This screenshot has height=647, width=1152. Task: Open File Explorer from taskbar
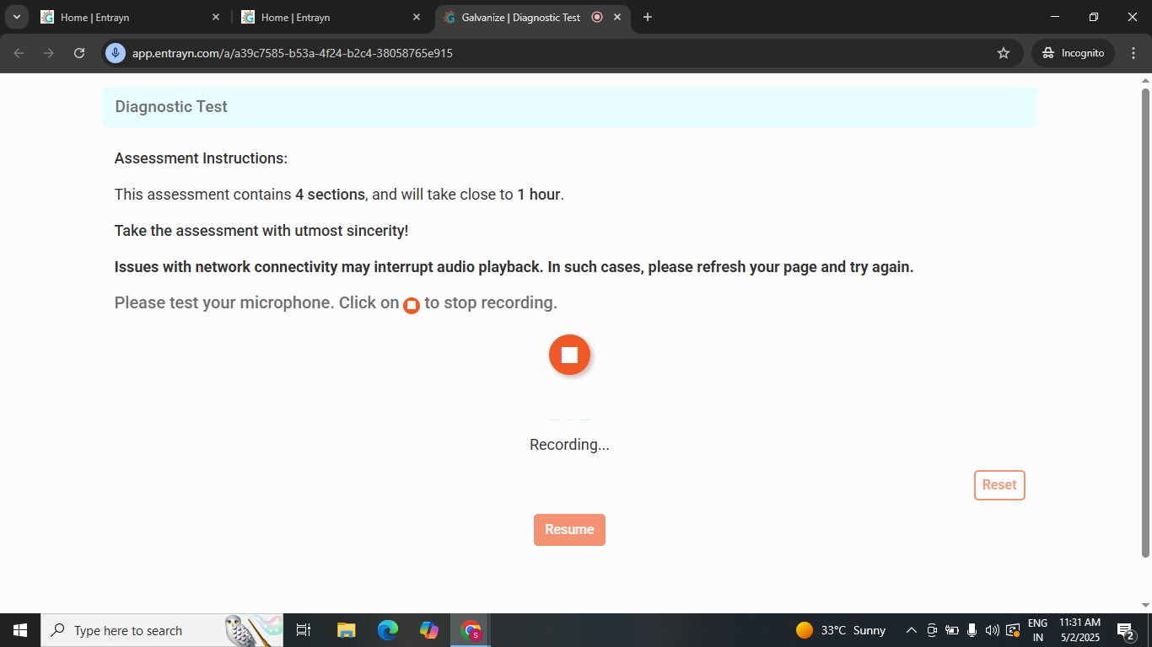click(346, 630)
